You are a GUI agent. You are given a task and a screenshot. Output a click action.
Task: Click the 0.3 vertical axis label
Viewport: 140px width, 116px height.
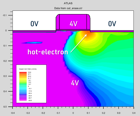[5, 76]
